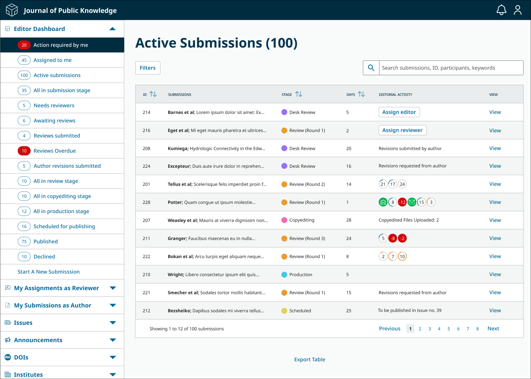Screen dimensions: 531x379
Task: Expand the Announcements menu section
Action: click(x=112, y=340)
